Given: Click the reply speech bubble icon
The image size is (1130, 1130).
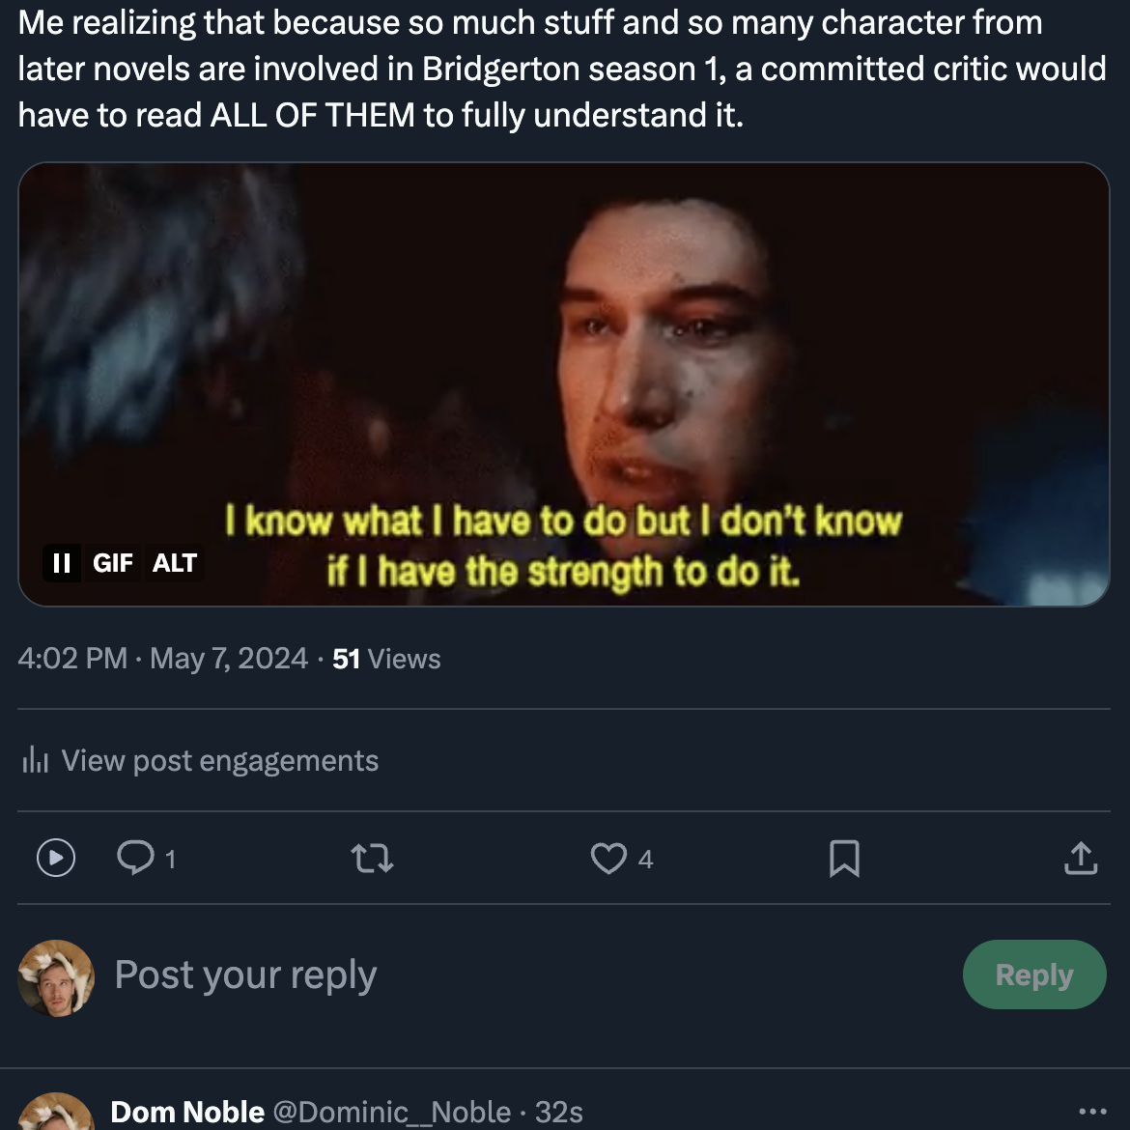Looking at the screenshot, I should click(x=135, y=858).
